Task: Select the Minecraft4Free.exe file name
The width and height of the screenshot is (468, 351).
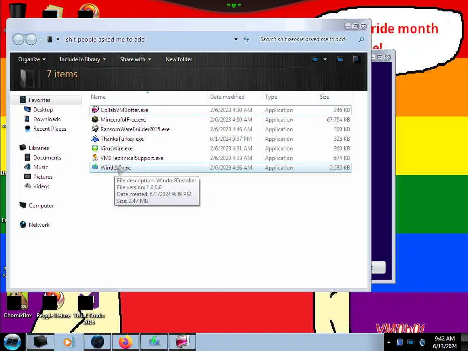Action: [123, 119]
